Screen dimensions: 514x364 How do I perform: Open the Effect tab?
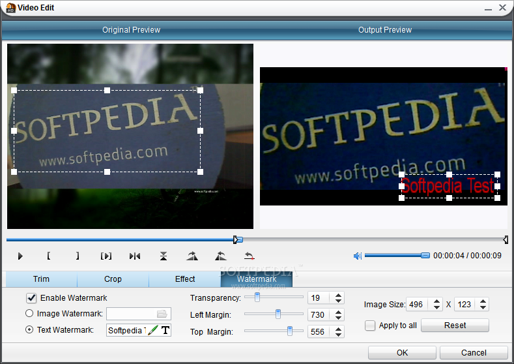[x=185, y=279]
